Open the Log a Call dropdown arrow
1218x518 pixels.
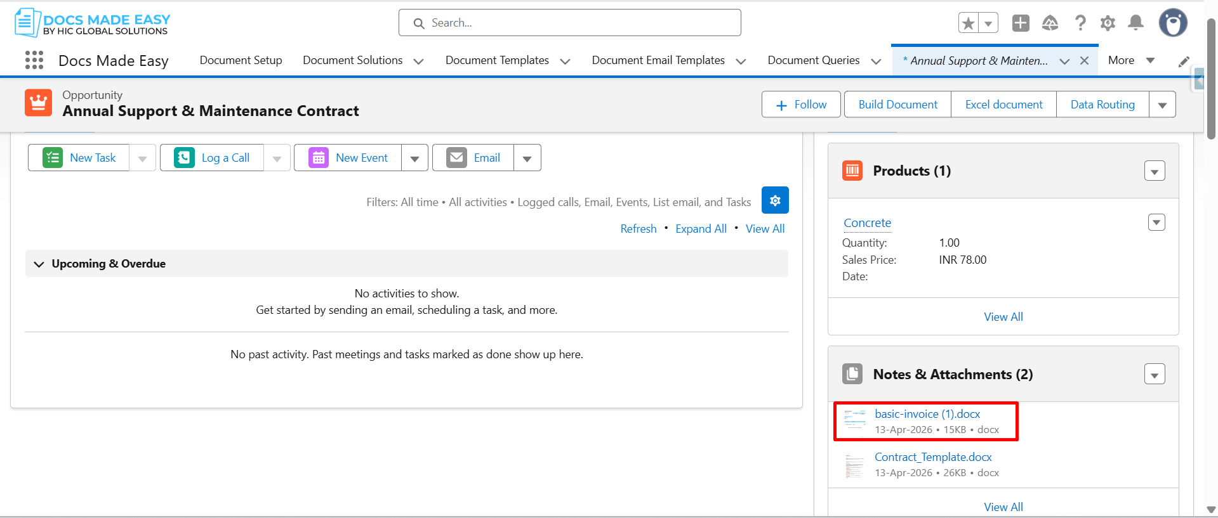coord(277,158)
